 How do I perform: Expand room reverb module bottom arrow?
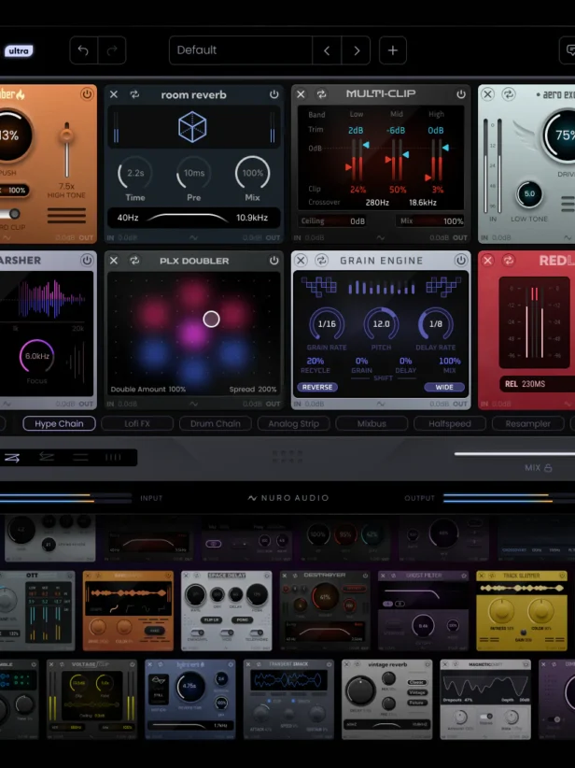(x=194, y=238)
